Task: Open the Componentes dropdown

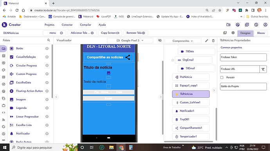Action: click(x=183, y=41)
